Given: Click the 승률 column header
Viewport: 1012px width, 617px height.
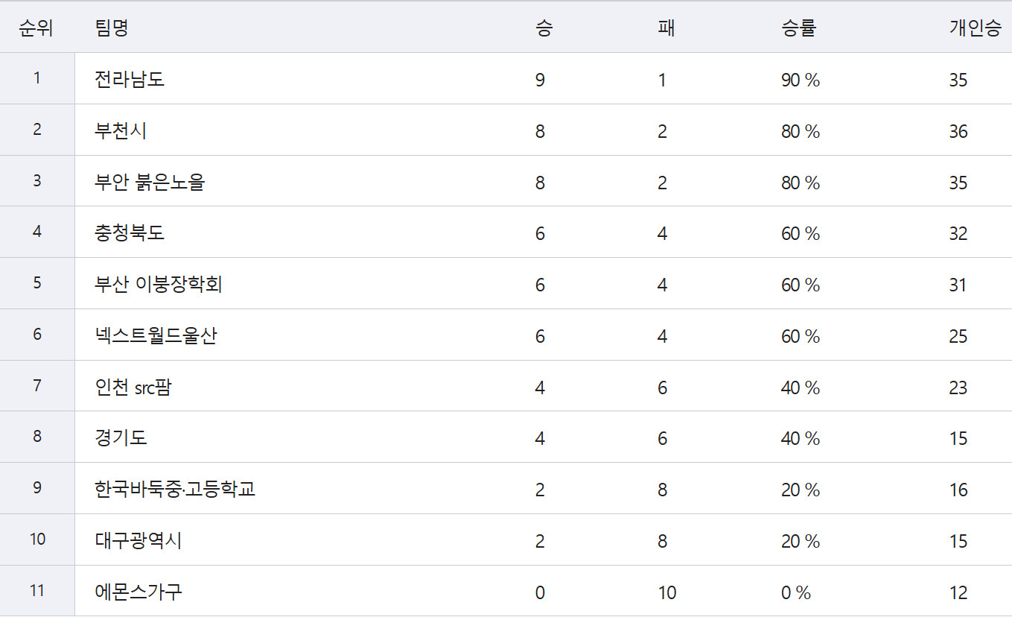Looking at the screenshot, I should pyautogui.click(x=799, y=28).
